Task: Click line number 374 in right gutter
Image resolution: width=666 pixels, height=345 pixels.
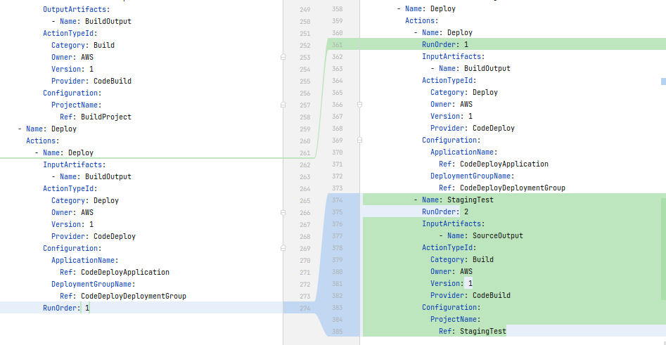Action: point(337,200)
